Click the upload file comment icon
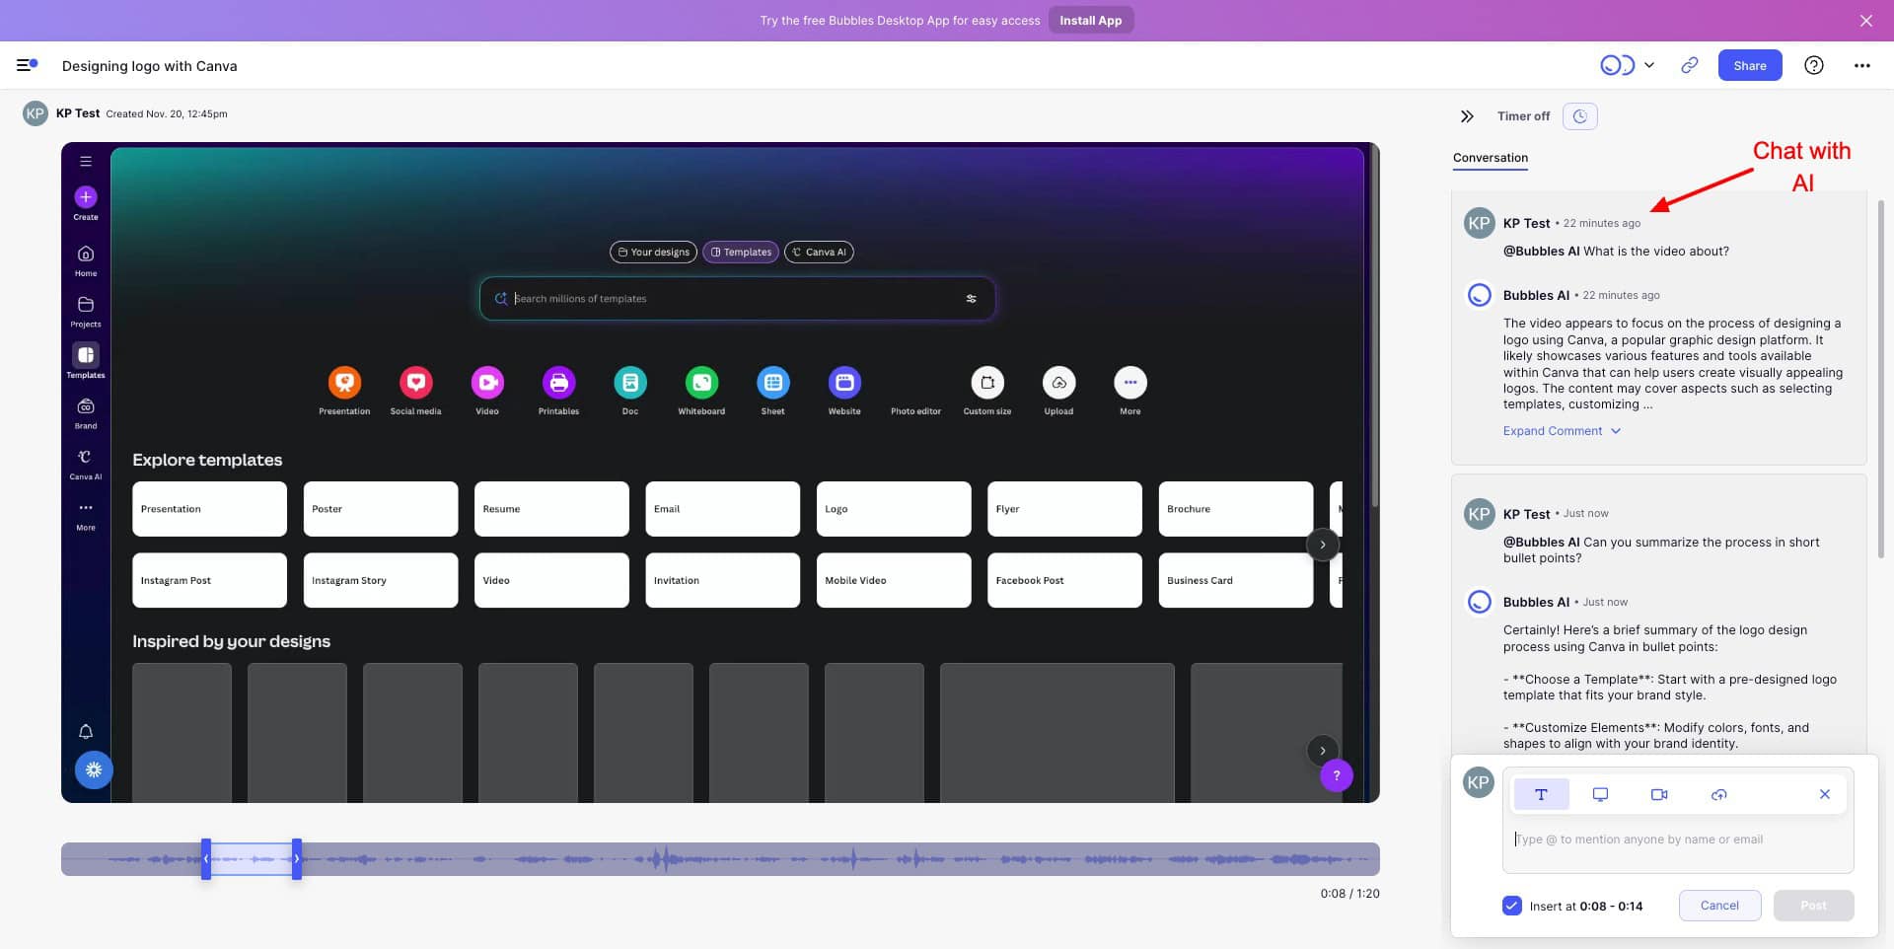Viewport: 1894px width, 949px height. pos(1718,794)
